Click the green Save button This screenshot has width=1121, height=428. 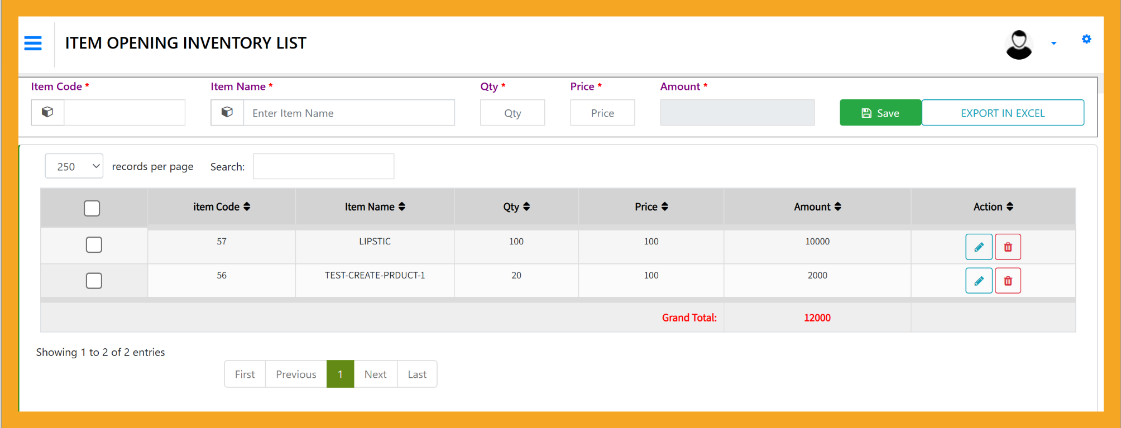click(x=880, y=113)
